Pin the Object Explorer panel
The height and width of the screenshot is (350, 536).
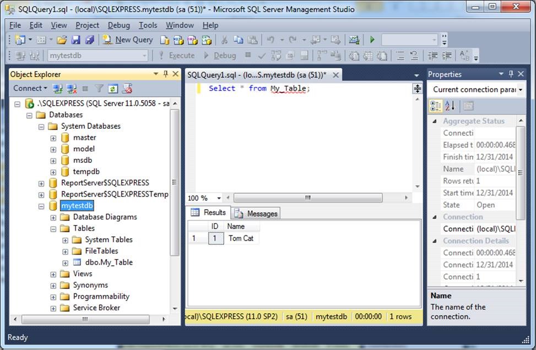165,74
